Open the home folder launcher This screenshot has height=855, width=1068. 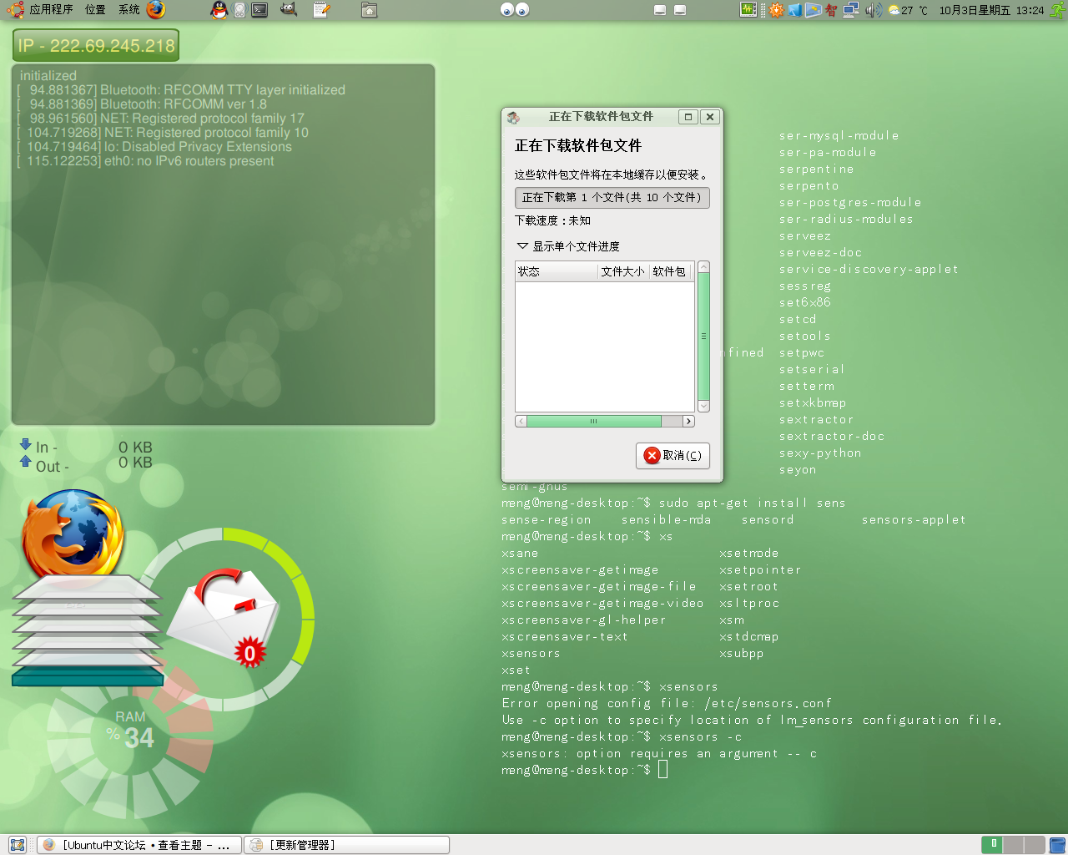(370, 10)
